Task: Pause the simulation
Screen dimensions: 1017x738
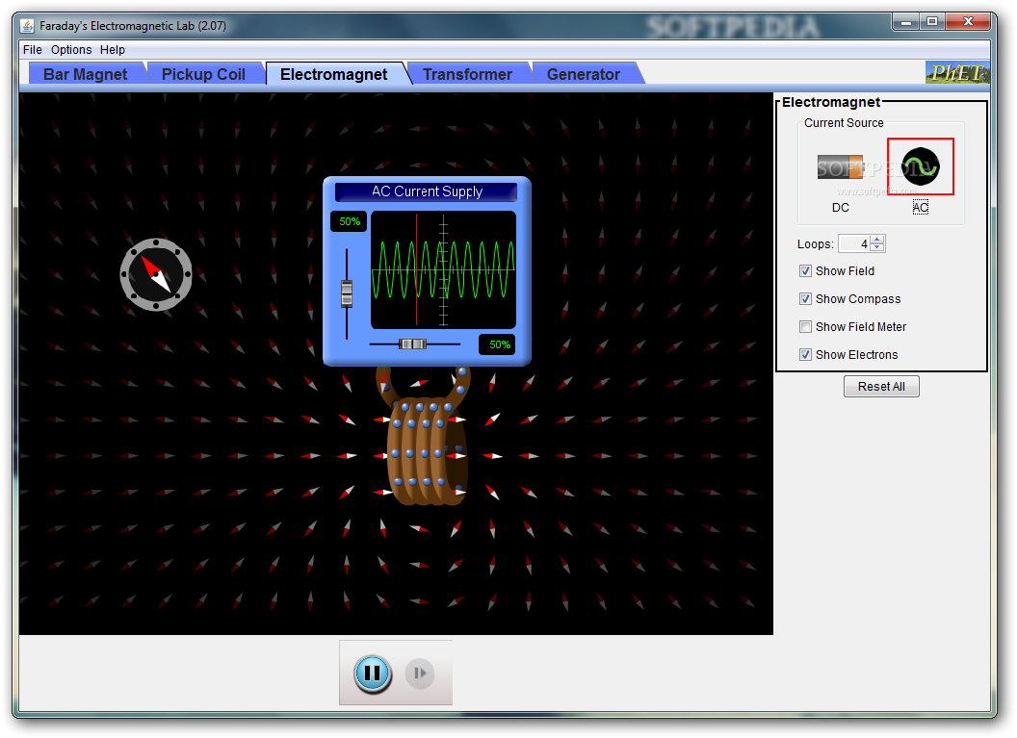Action: [x=373, y=674]
